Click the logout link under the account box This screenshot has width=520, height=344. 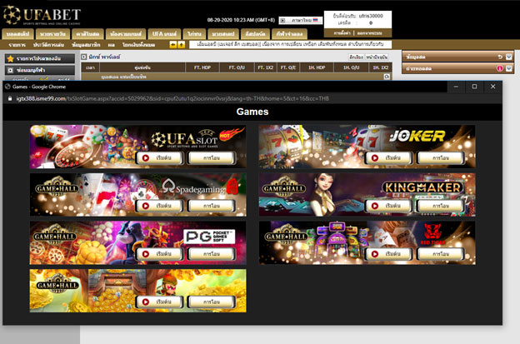(370, 33)
